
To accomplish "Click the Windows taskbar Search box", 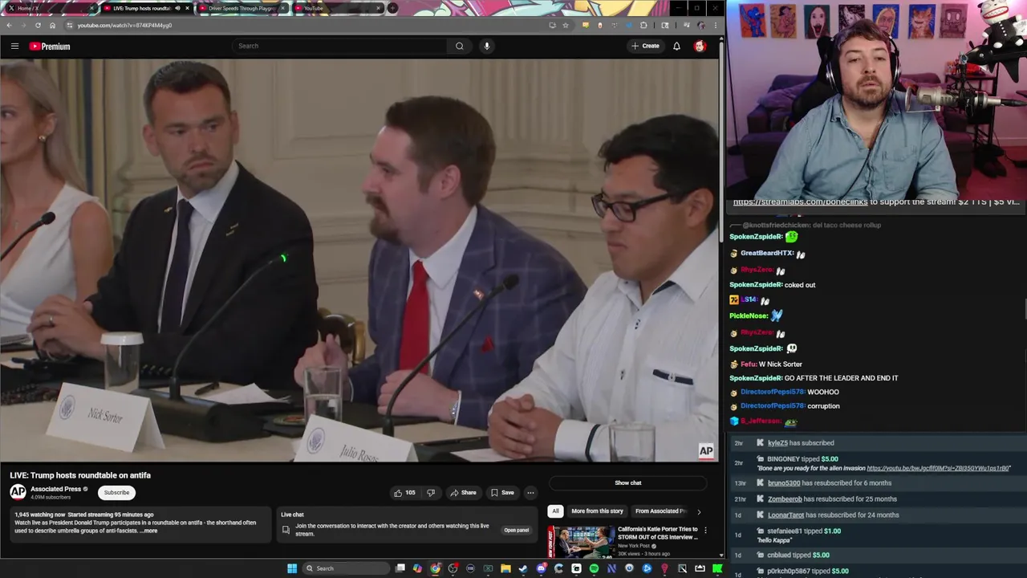I will click(344, 568).
